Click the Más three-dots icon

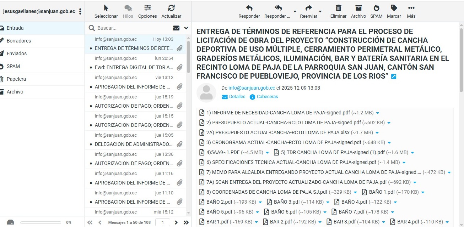pos(411,8)
